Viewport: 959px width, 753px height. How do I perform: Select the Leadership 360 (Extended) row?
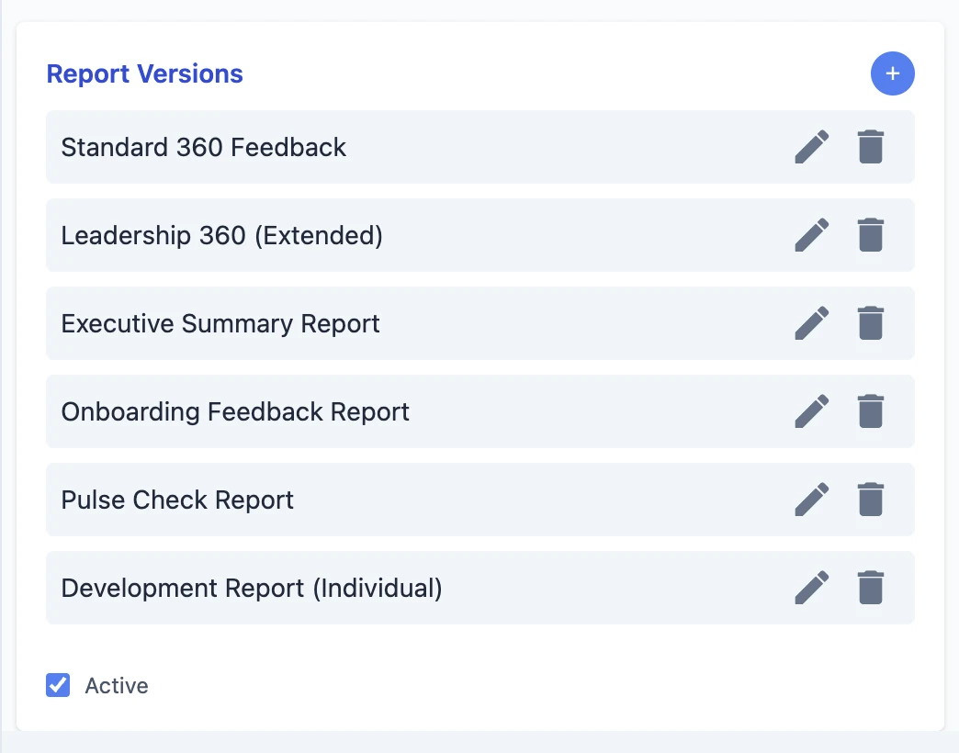221,235
